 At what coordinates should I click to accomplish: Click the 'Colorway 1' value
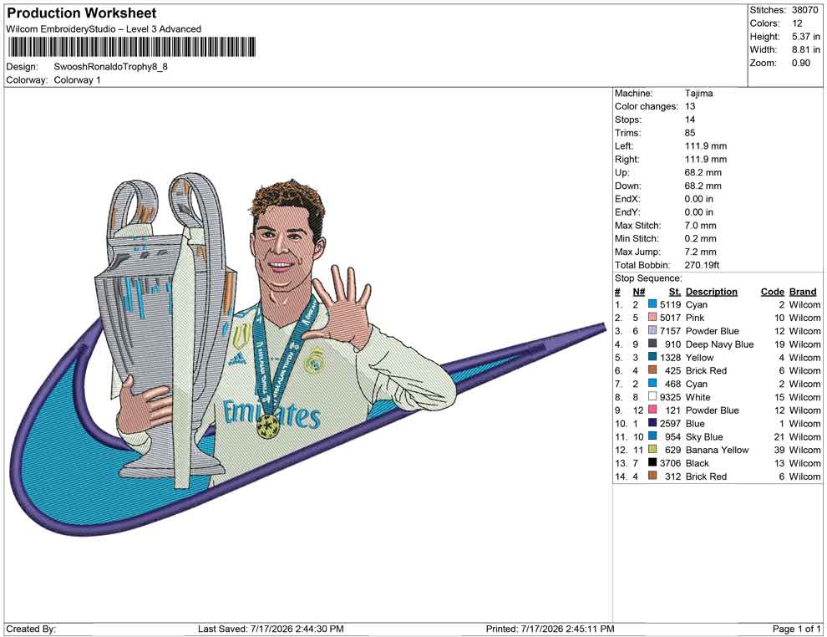coord(77,80)
